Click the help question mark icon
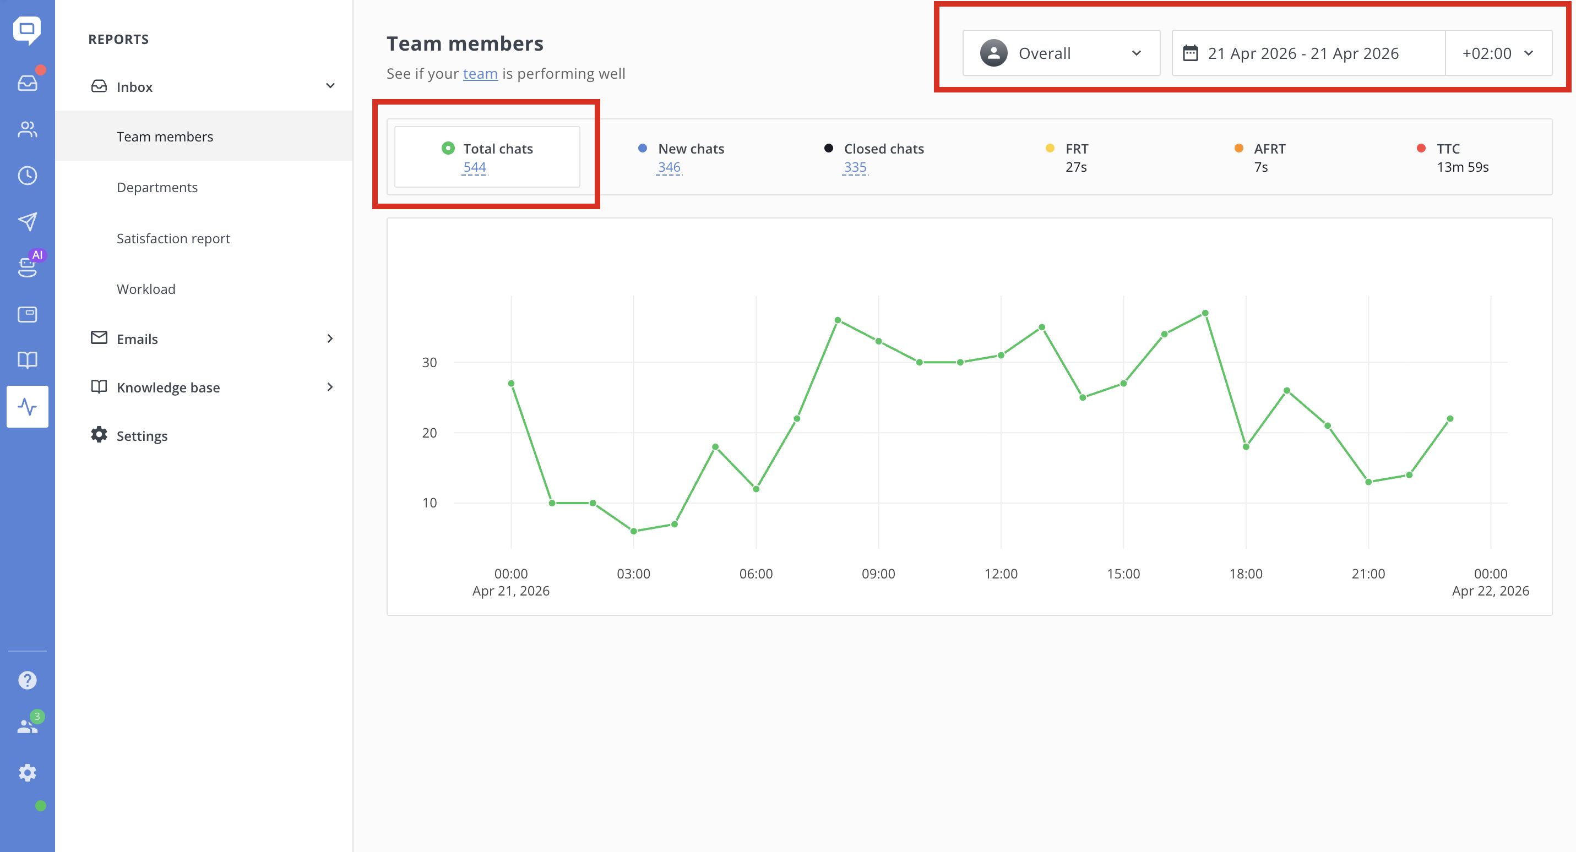Image resolution: width=1576 pixels, height=852 pixels. pyautogui.click(x=27, y=680)
